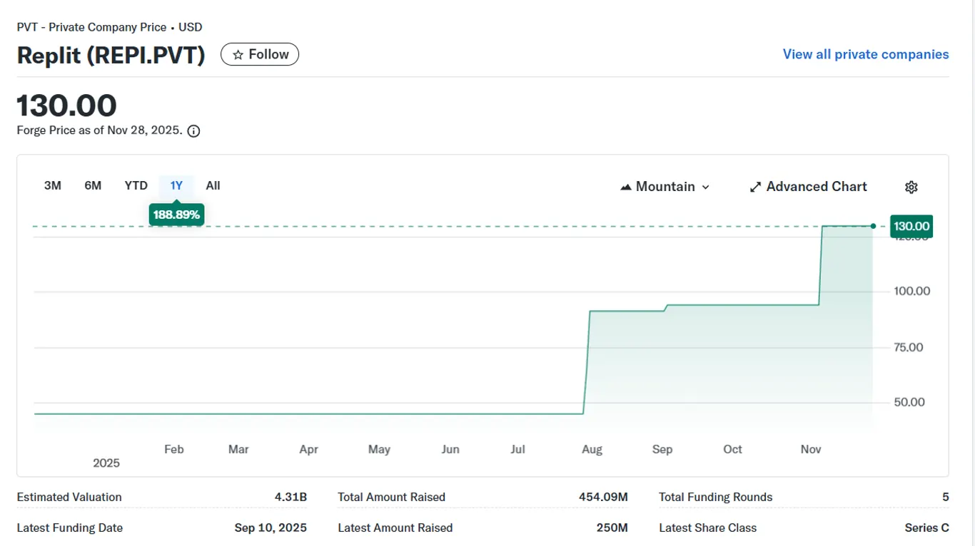Show the All time range

pyautogui.click(x=213, y=186)
